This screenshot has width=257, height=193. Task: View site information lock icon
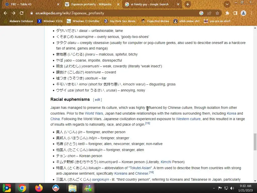pos(31,13)
